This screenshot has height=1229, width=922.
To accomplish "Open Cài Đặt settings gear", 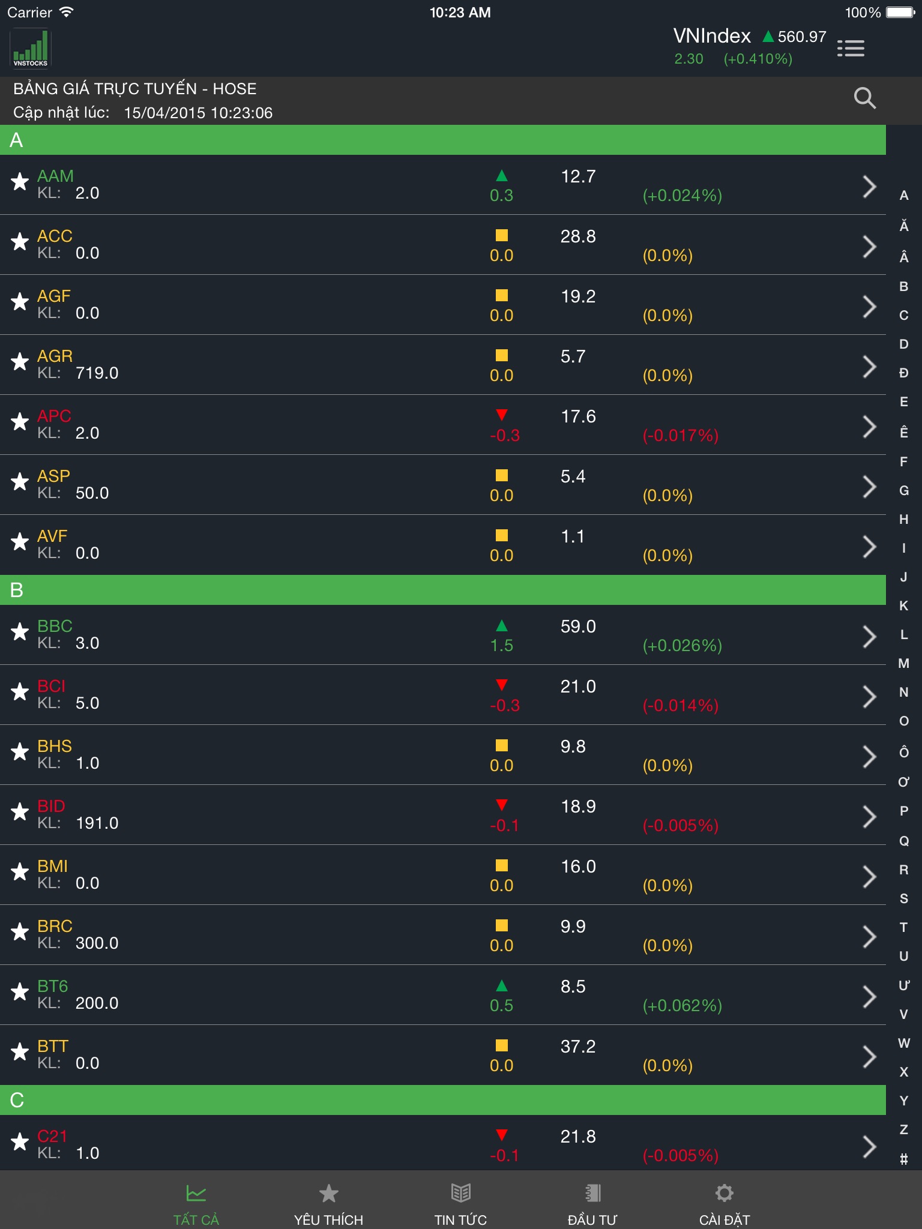I will coord(725,1204).
